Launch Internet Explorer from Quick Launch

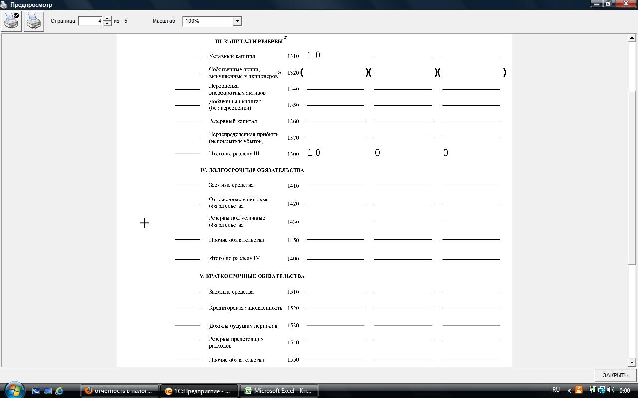[59, 391]
